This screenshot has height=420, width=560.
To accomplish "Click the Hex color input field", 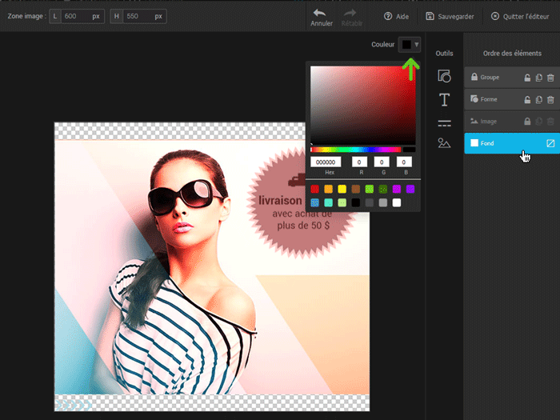I will tap(326, 162).
